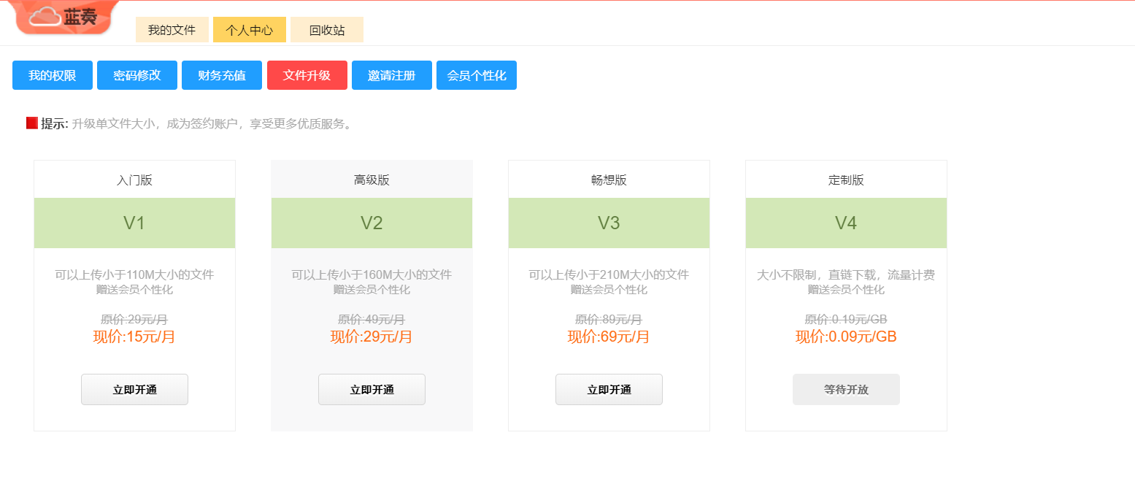Image resolution: width=1135 pixels, height=492 pixels.
Task: Select 会员个性化 button
Action: 476,75
